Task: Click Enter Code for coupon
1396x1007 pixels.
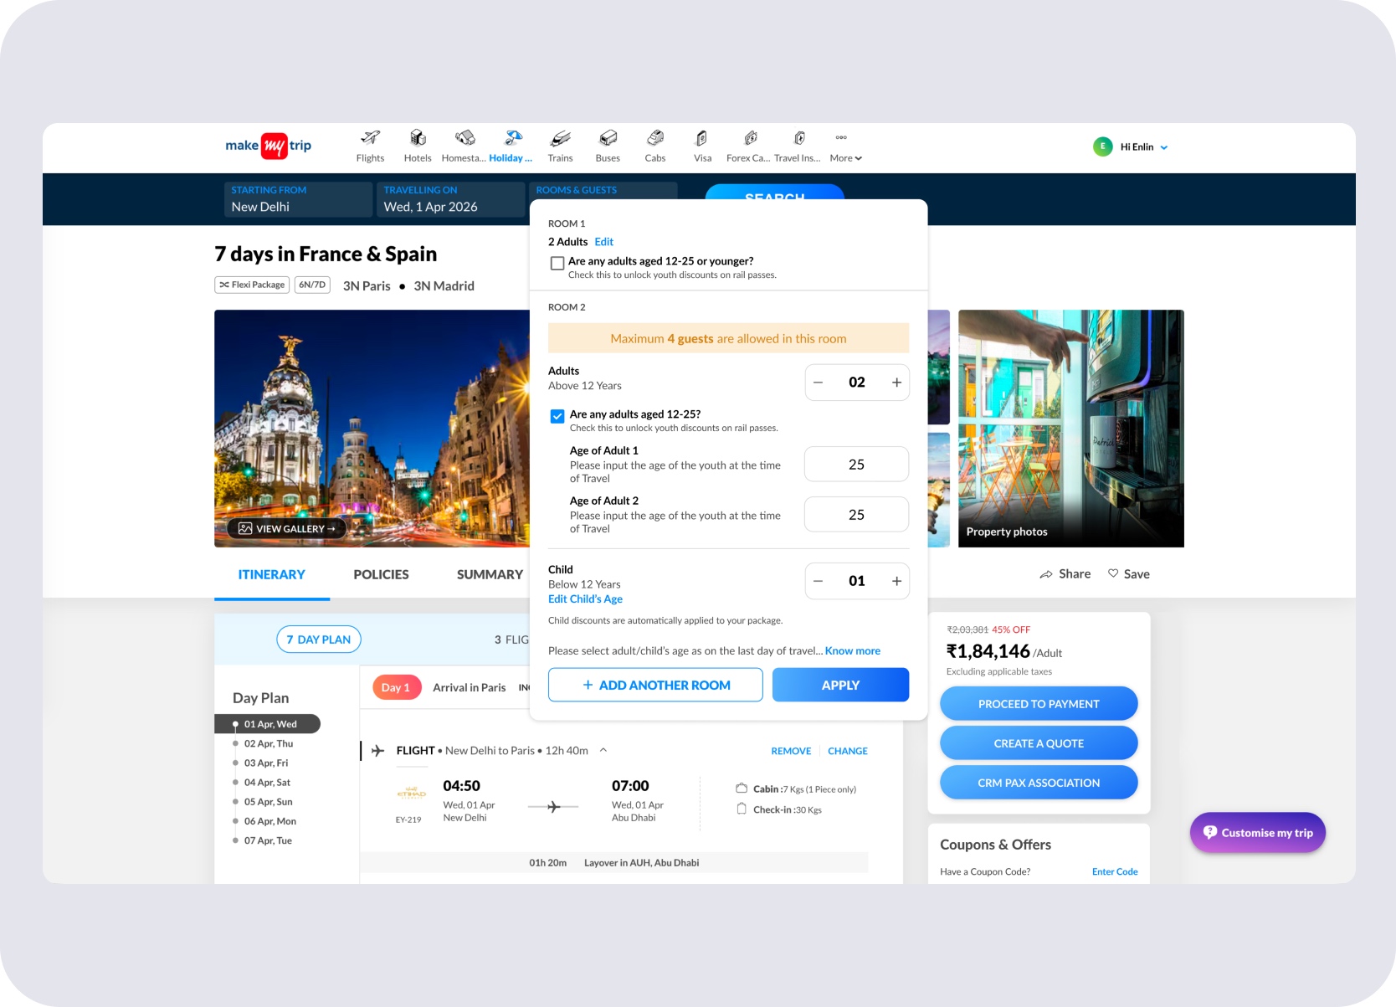Action: point(1115,872)
